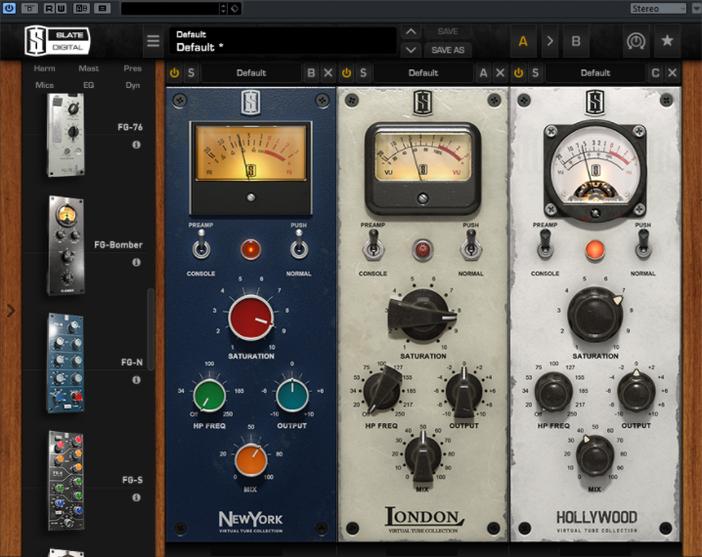Screen dimensions: 702x557
Task: Remove the Hollywood module with X
Action: tap(672, 73)
